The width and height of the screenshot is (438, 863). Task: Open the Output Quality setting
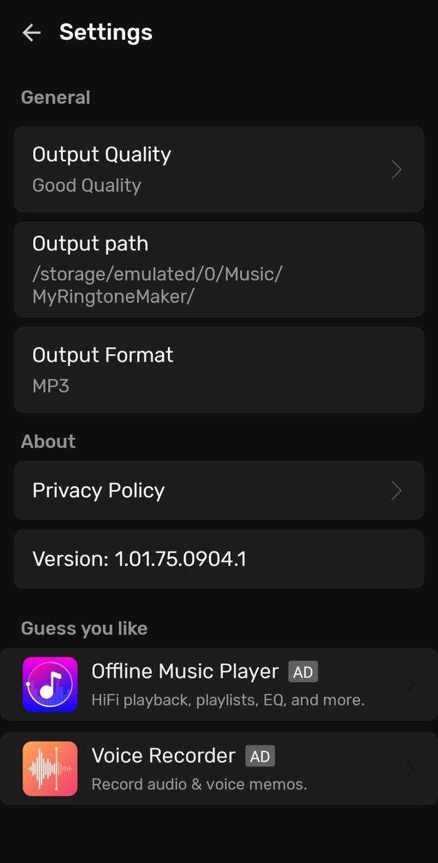[x=219, y=169]
